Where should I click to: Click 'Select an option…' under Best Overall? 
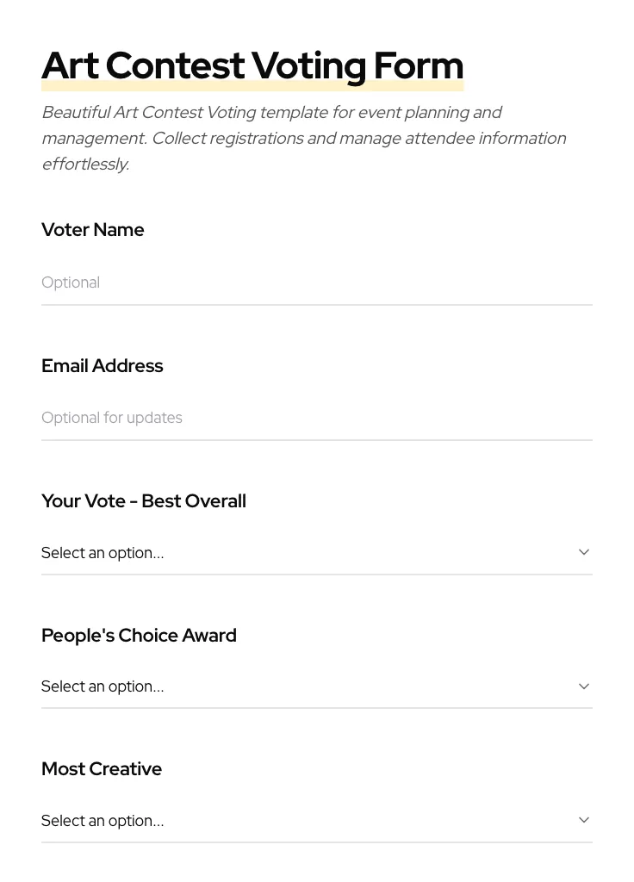(x=103, y=553)
